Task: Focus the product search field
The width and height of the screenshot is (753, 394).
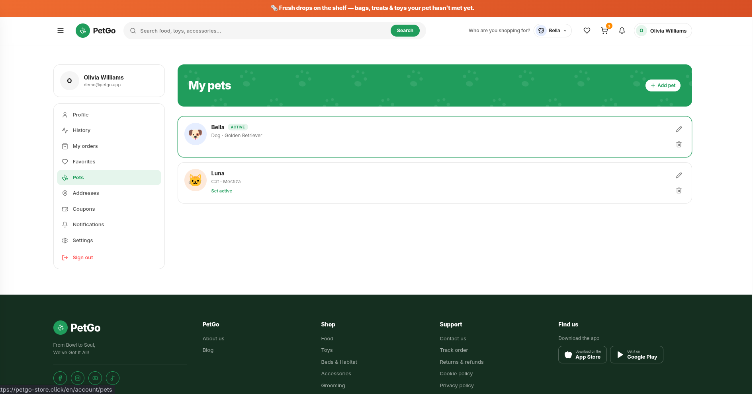Action: (263, 31)
